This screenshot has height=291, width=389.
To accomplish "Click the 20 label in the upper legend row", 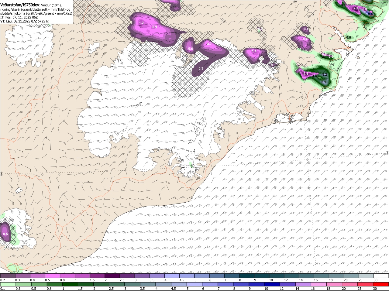I will tap(346, 280).
